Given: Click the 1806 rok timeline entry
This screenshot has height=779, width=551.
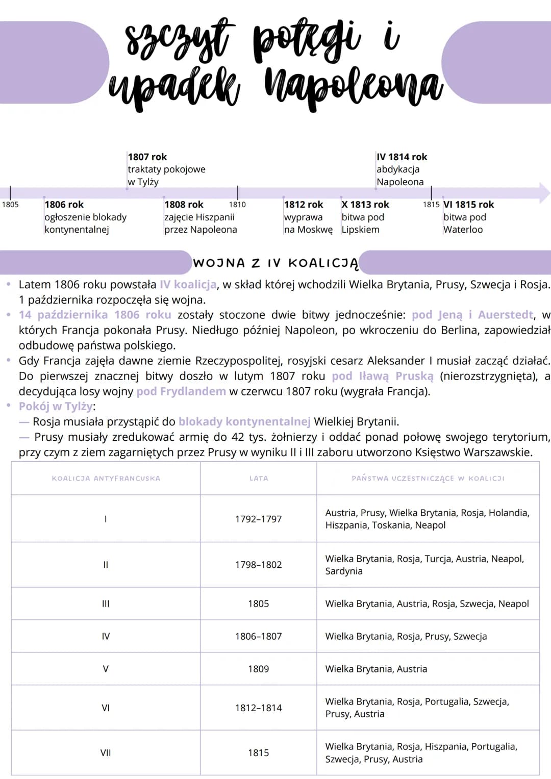Looking at the screenshot, I should (x=85, y=217).
